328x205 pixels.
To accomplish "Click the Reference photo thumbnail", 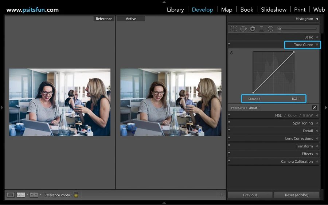I will tap(60, 102).
